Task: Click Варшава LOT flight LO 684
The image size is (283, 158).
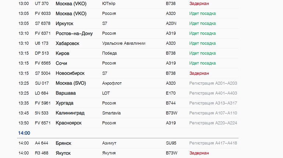Action: pyautogui.click(x=128, y=93)
